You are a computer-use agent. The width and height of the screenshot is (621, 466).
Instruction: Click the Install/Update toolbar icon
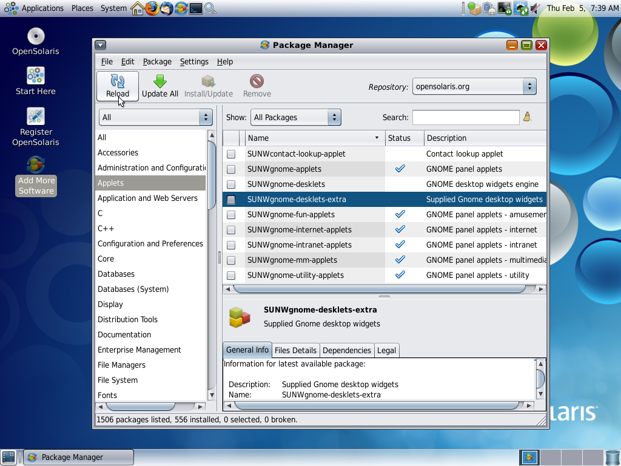click(209, 81)
